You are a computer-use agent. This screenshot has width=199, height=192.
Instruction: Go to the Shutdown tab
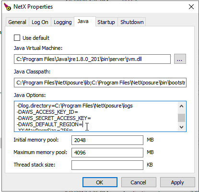coord(132,22)
